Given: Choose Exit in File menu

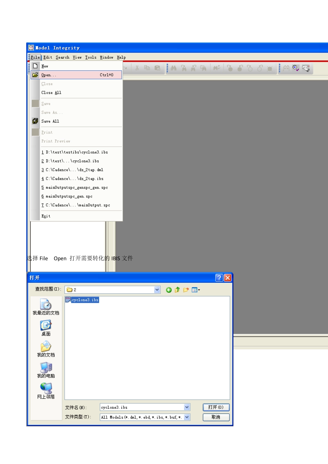Looking at the screenshot, I should point(76,216).
